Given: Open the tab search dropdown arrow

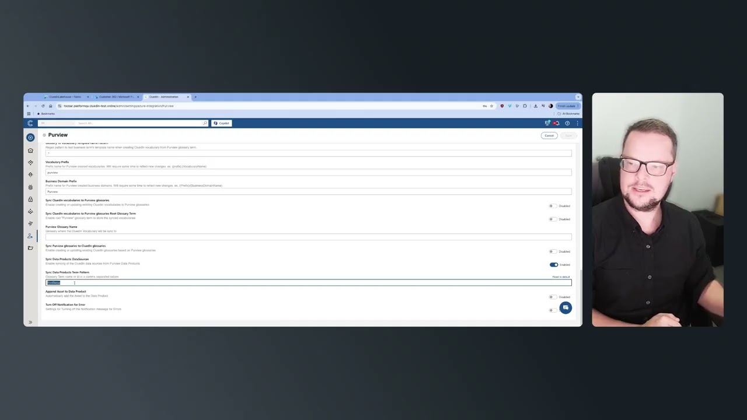Looking at the screenshot, I should (x=578, y=97).
